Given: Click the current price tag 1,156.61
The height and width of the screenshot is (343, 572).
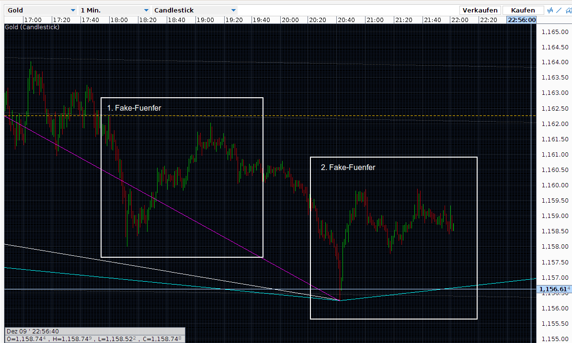Looking at the screenshot, I should point(555,289).
